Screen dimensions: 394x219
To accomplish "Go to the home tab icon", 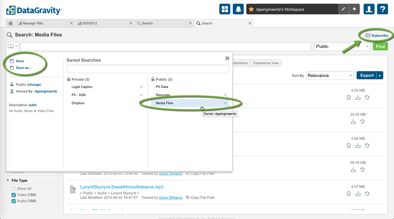I will [11, 23].
